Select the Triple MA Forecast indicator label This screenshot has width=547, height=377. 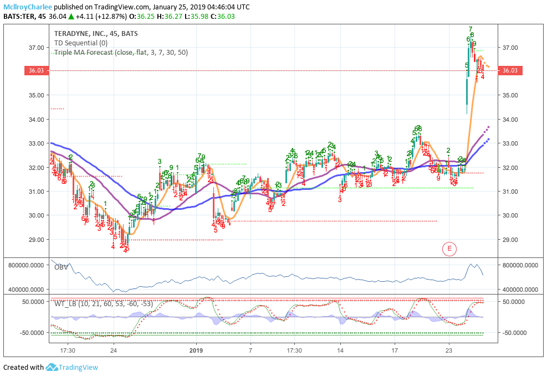[121, 53]
